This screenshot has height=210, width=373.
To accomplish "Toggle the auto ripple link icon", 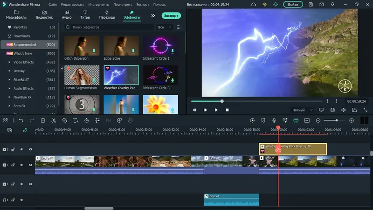I will point(25,130).
